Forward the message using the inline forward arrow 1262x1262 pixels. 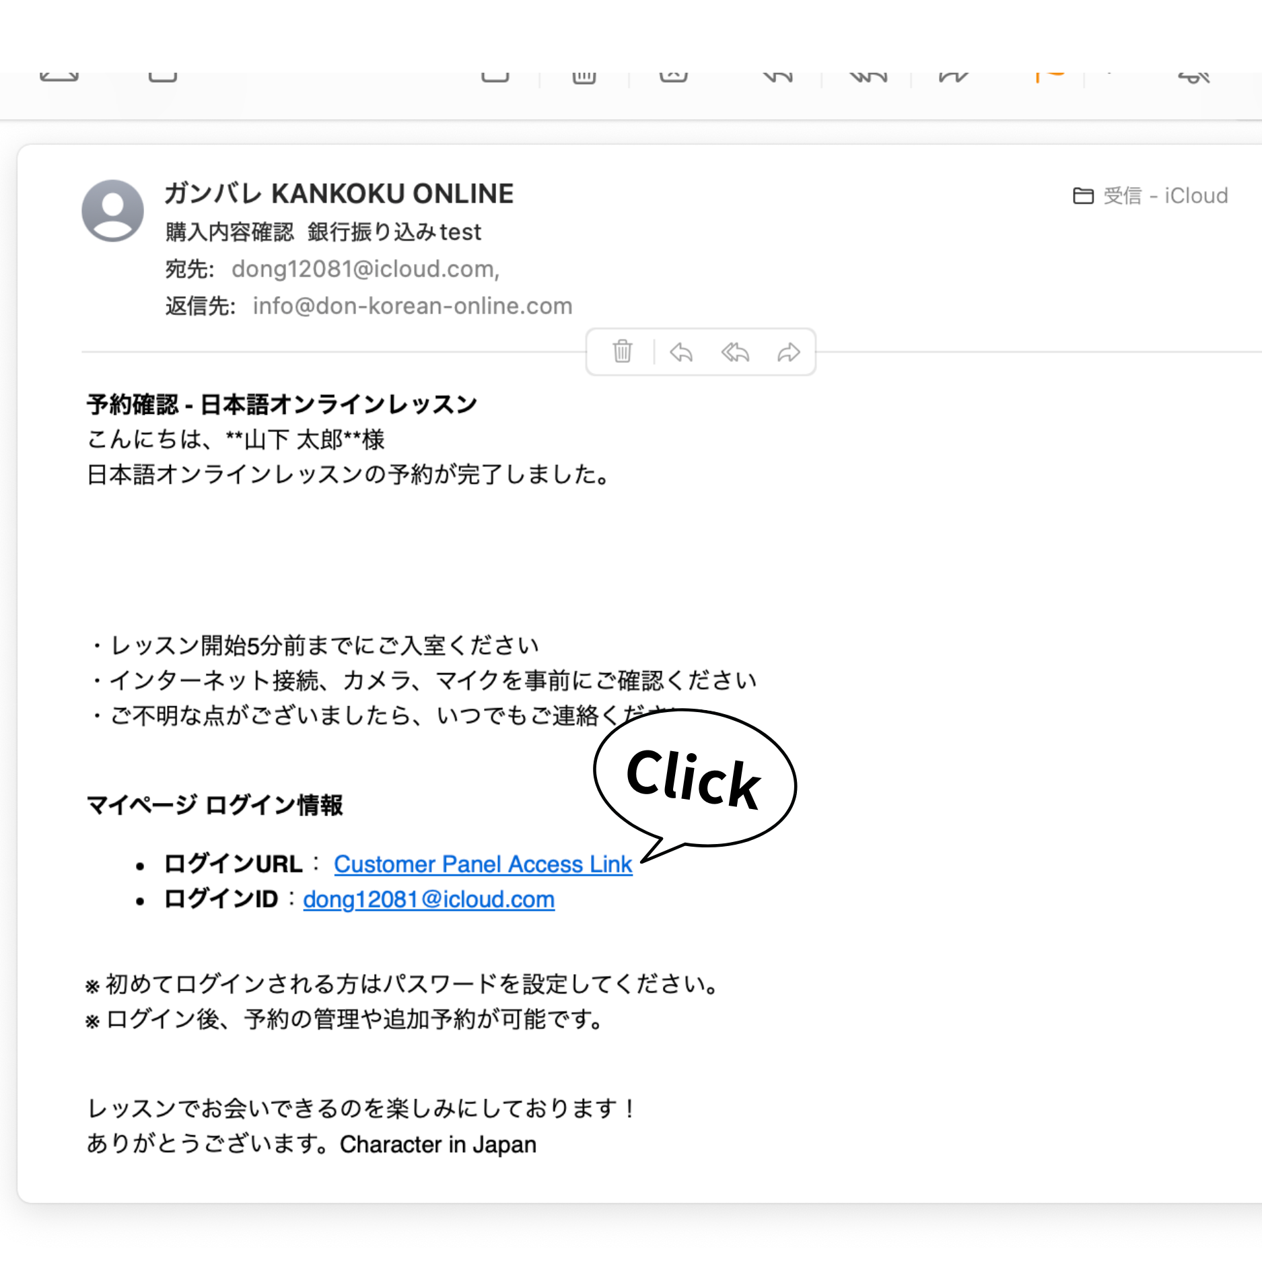coord(788,352)
